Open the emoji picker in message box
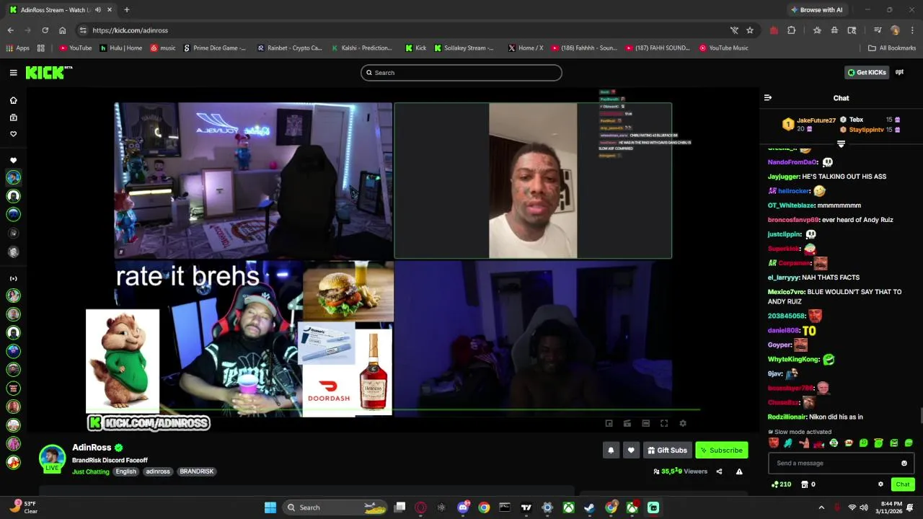This screenshot has height=519, width=923. pos(904,463)
